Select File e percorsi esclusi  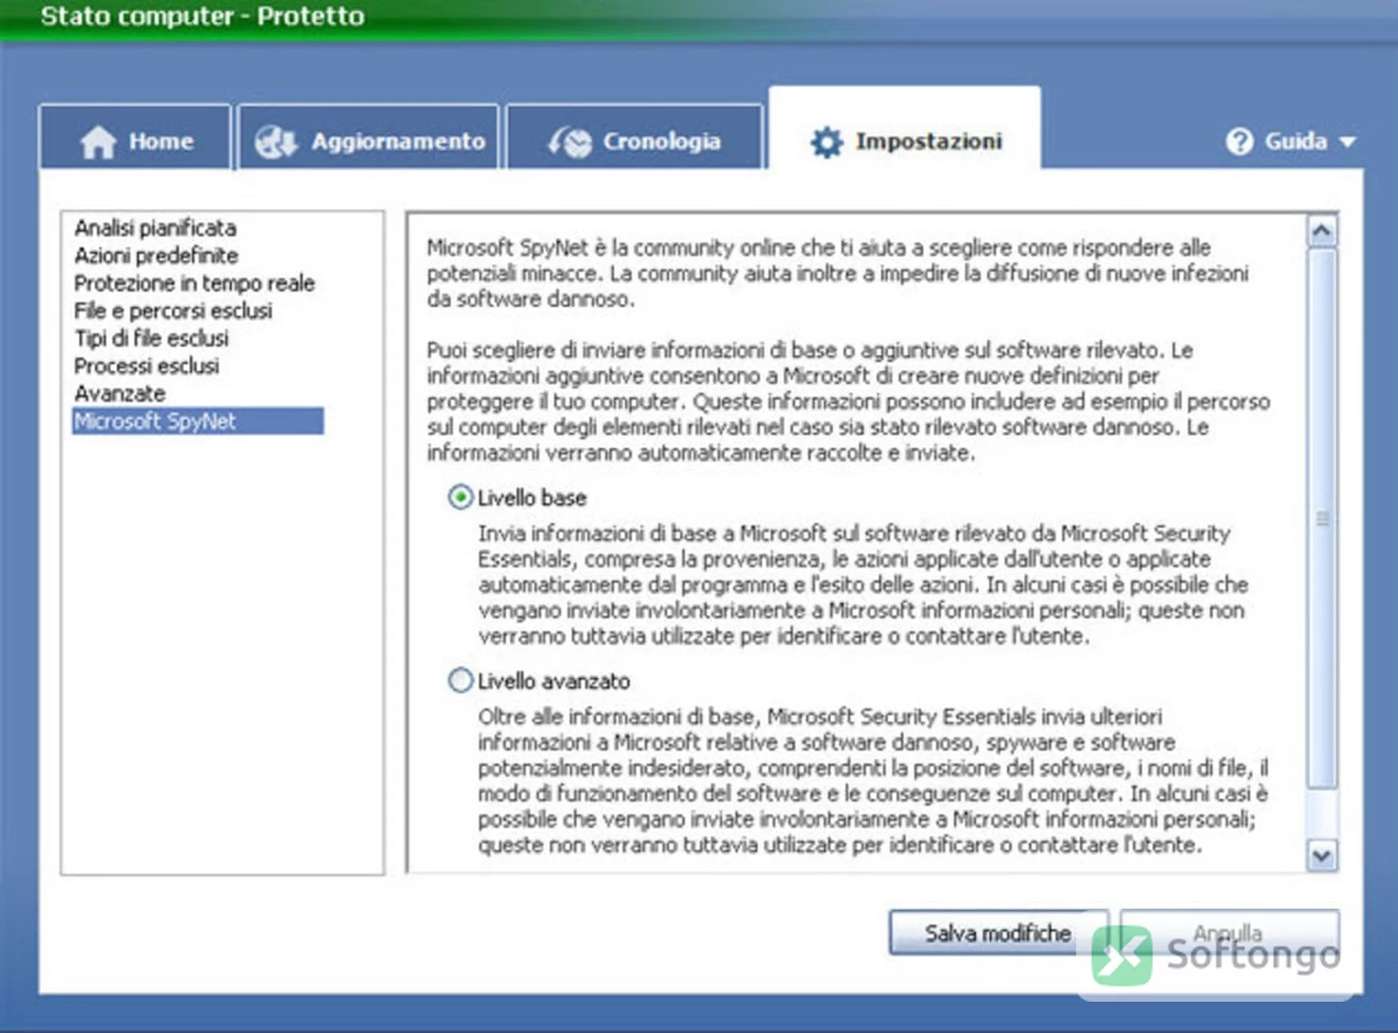[173, 311]
